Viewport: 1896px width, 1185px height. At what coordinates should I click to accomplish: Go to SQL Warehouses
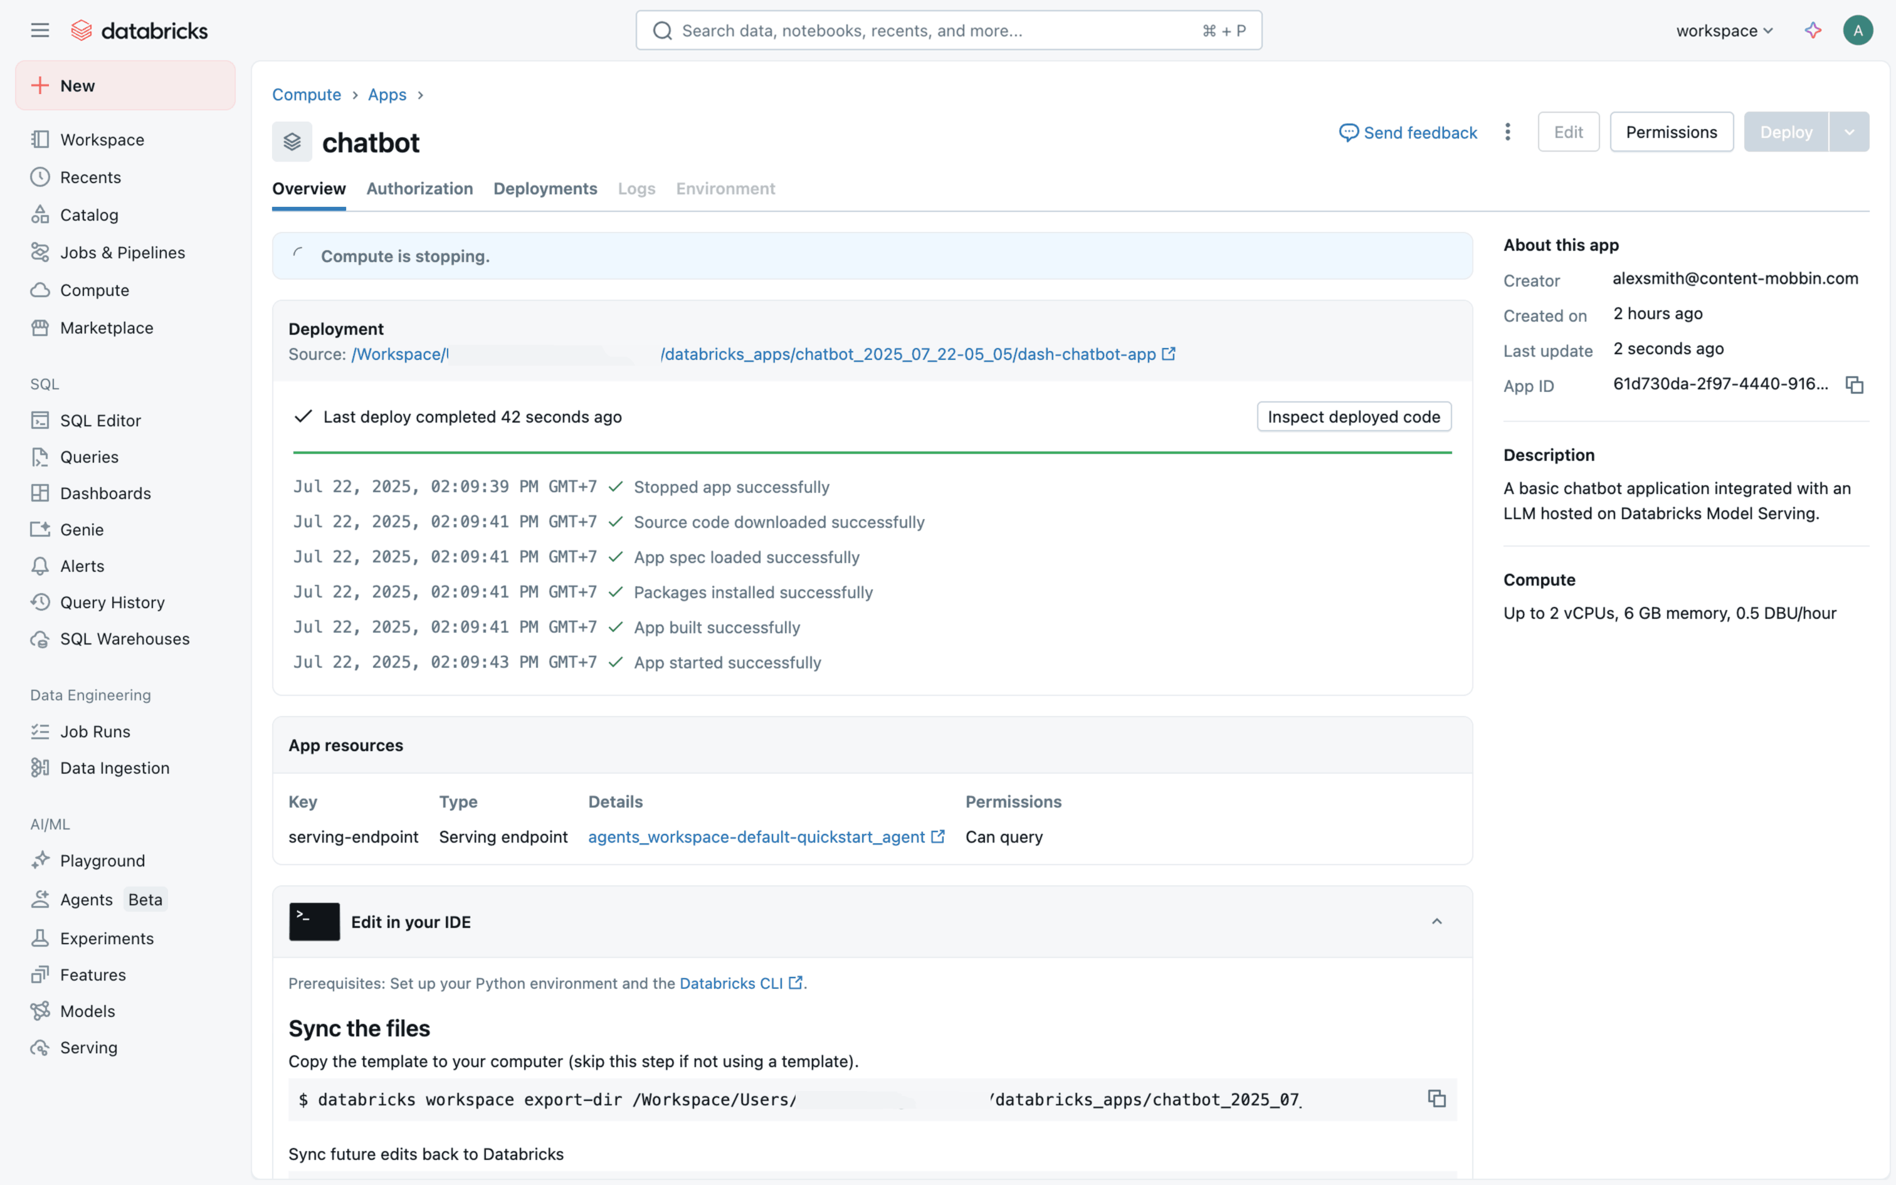point(125,639)
